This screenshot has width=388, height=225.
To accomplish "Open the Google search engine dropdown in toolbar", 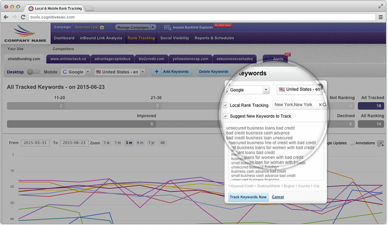I will [x=87, y=72].
